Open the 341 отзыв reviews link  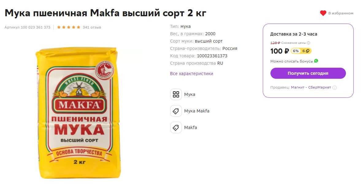[92, 27]
